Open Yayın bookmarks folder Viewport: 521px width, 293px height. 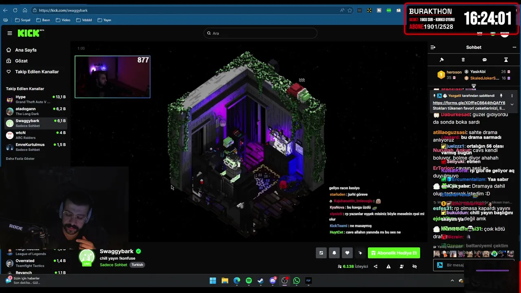(104, 20)
